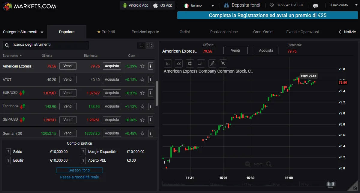Open the Ordini tab
Screen dimensions: 360x193
[184, 32]
